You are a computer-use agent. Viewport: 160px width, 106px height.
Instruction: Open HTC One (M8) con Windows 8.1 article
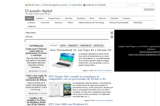69,104
